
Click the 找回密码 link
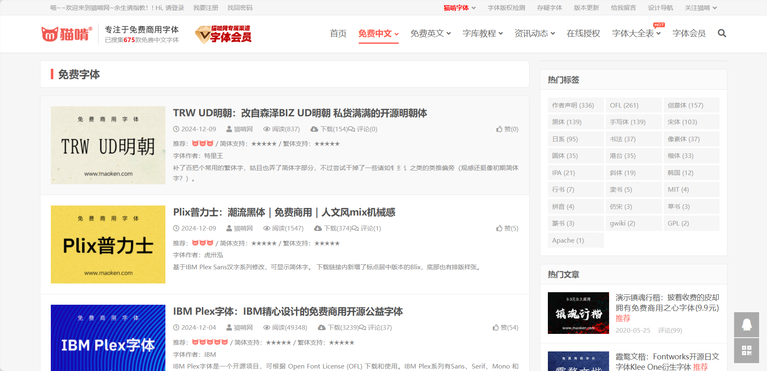pos(240,8)
